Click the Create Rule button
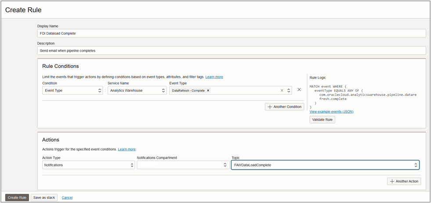The image size is (431, 203). click(x=17, y=197)
